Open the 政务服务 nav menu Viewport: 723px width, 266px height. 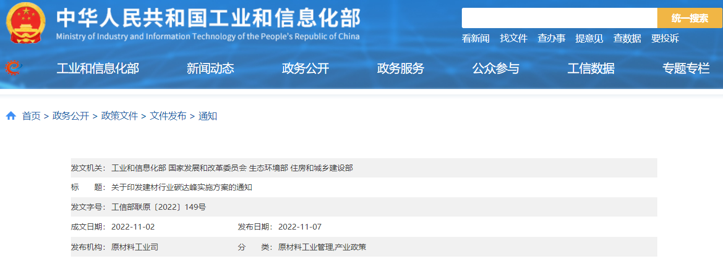click(x=400, y=68)
